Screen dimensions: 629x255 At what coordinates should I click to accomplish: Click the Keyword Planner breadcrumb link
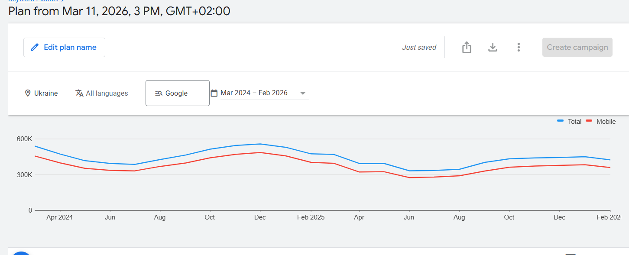point(33,1)
